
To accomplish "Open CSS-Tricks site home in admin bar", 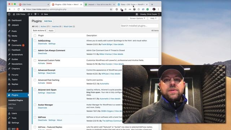I will click(19, 14).
